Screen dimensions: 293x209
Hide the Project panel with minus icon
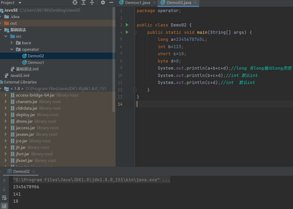[111, 3]
